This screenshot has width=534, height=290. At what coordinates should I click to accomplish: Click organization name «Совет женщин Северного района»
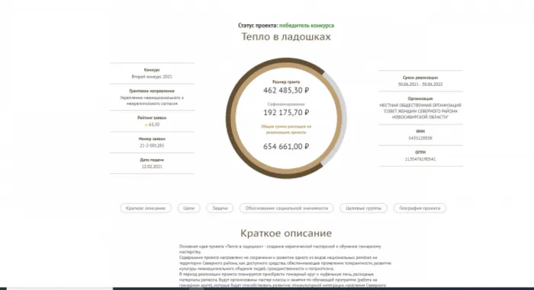pos(420,111)
